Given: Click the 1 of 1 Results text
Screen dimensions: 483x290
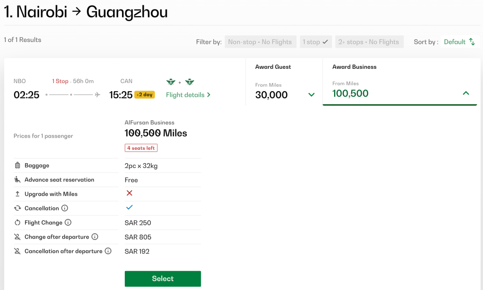Looking at the screenshot, I should pyautogui.click(x=22, y=40).
